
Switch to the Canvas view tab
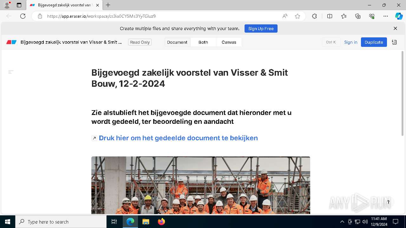tap(229, 42)
